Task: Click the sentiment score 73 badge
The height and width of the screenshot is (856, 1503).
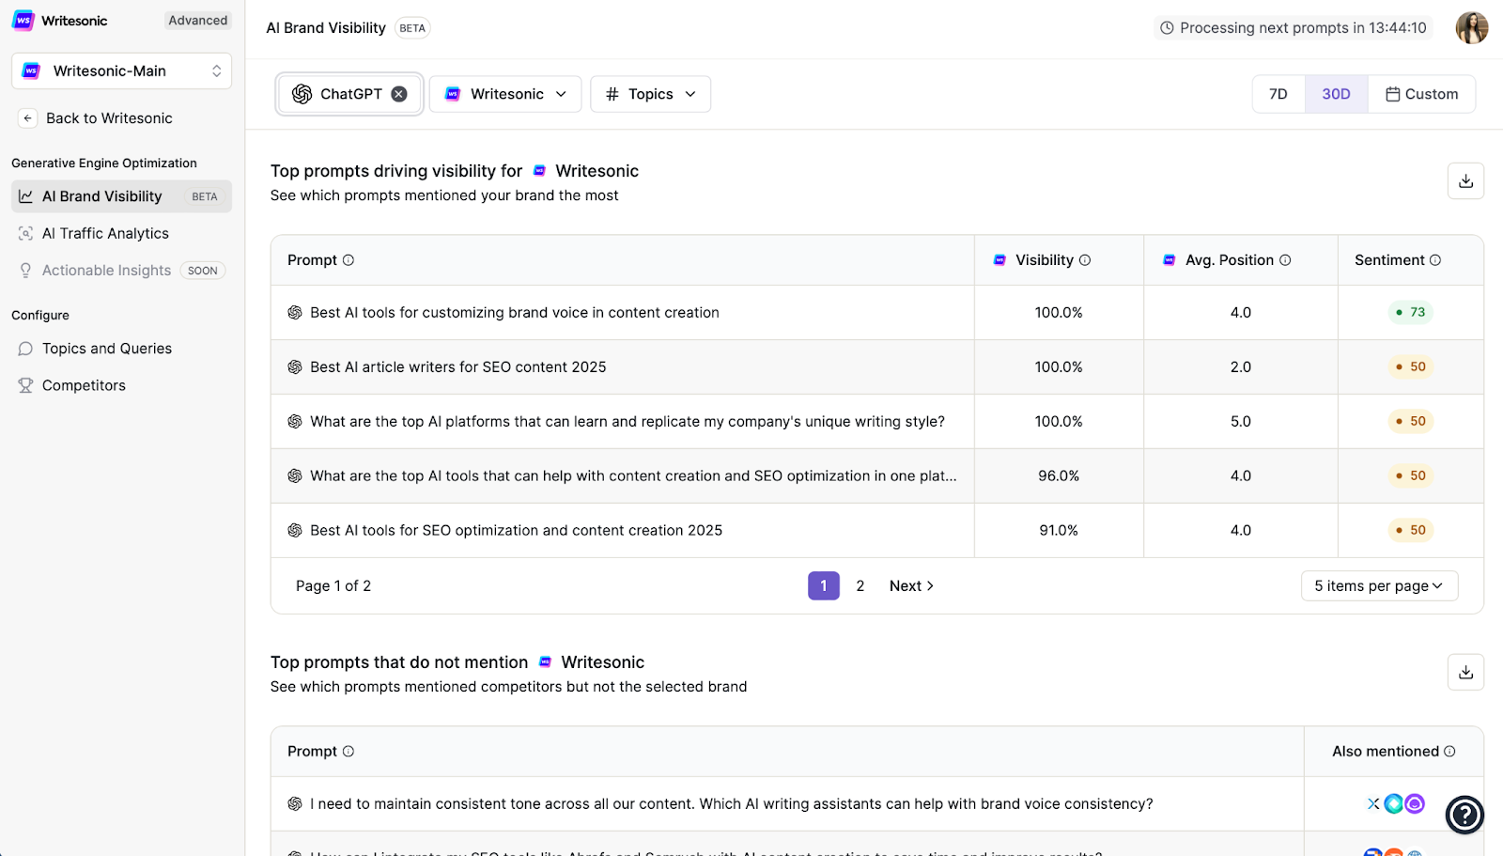Action: [1411, 312]
